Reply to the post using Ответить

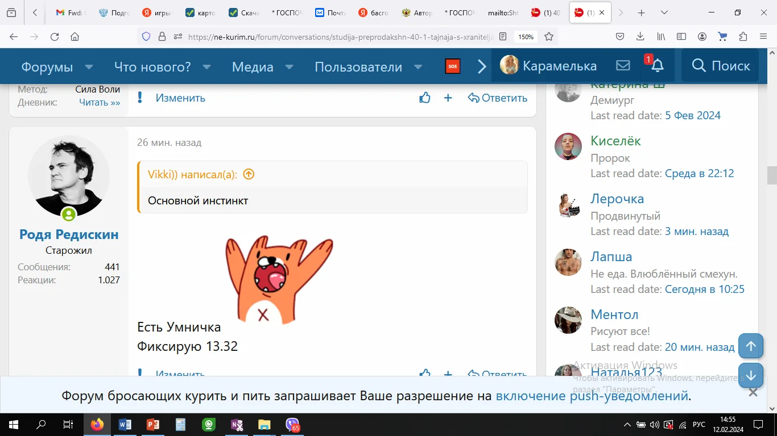click(498, 98)
